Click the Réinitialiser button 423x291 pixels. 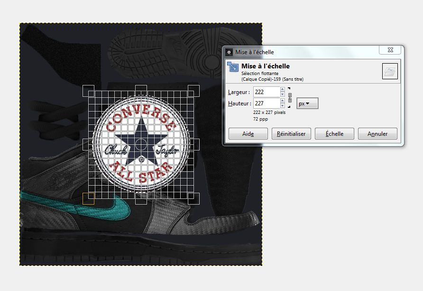pos(291,133)
